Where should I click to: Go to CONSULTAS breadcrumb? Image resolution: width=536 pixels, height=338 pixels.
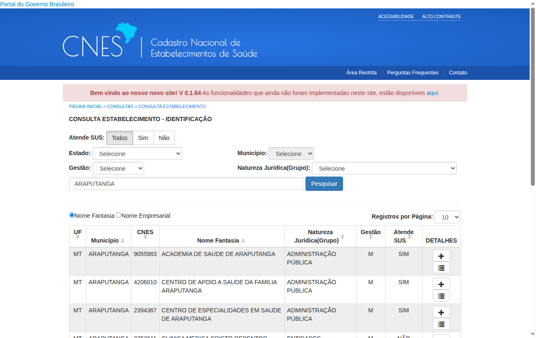(120, 107)
